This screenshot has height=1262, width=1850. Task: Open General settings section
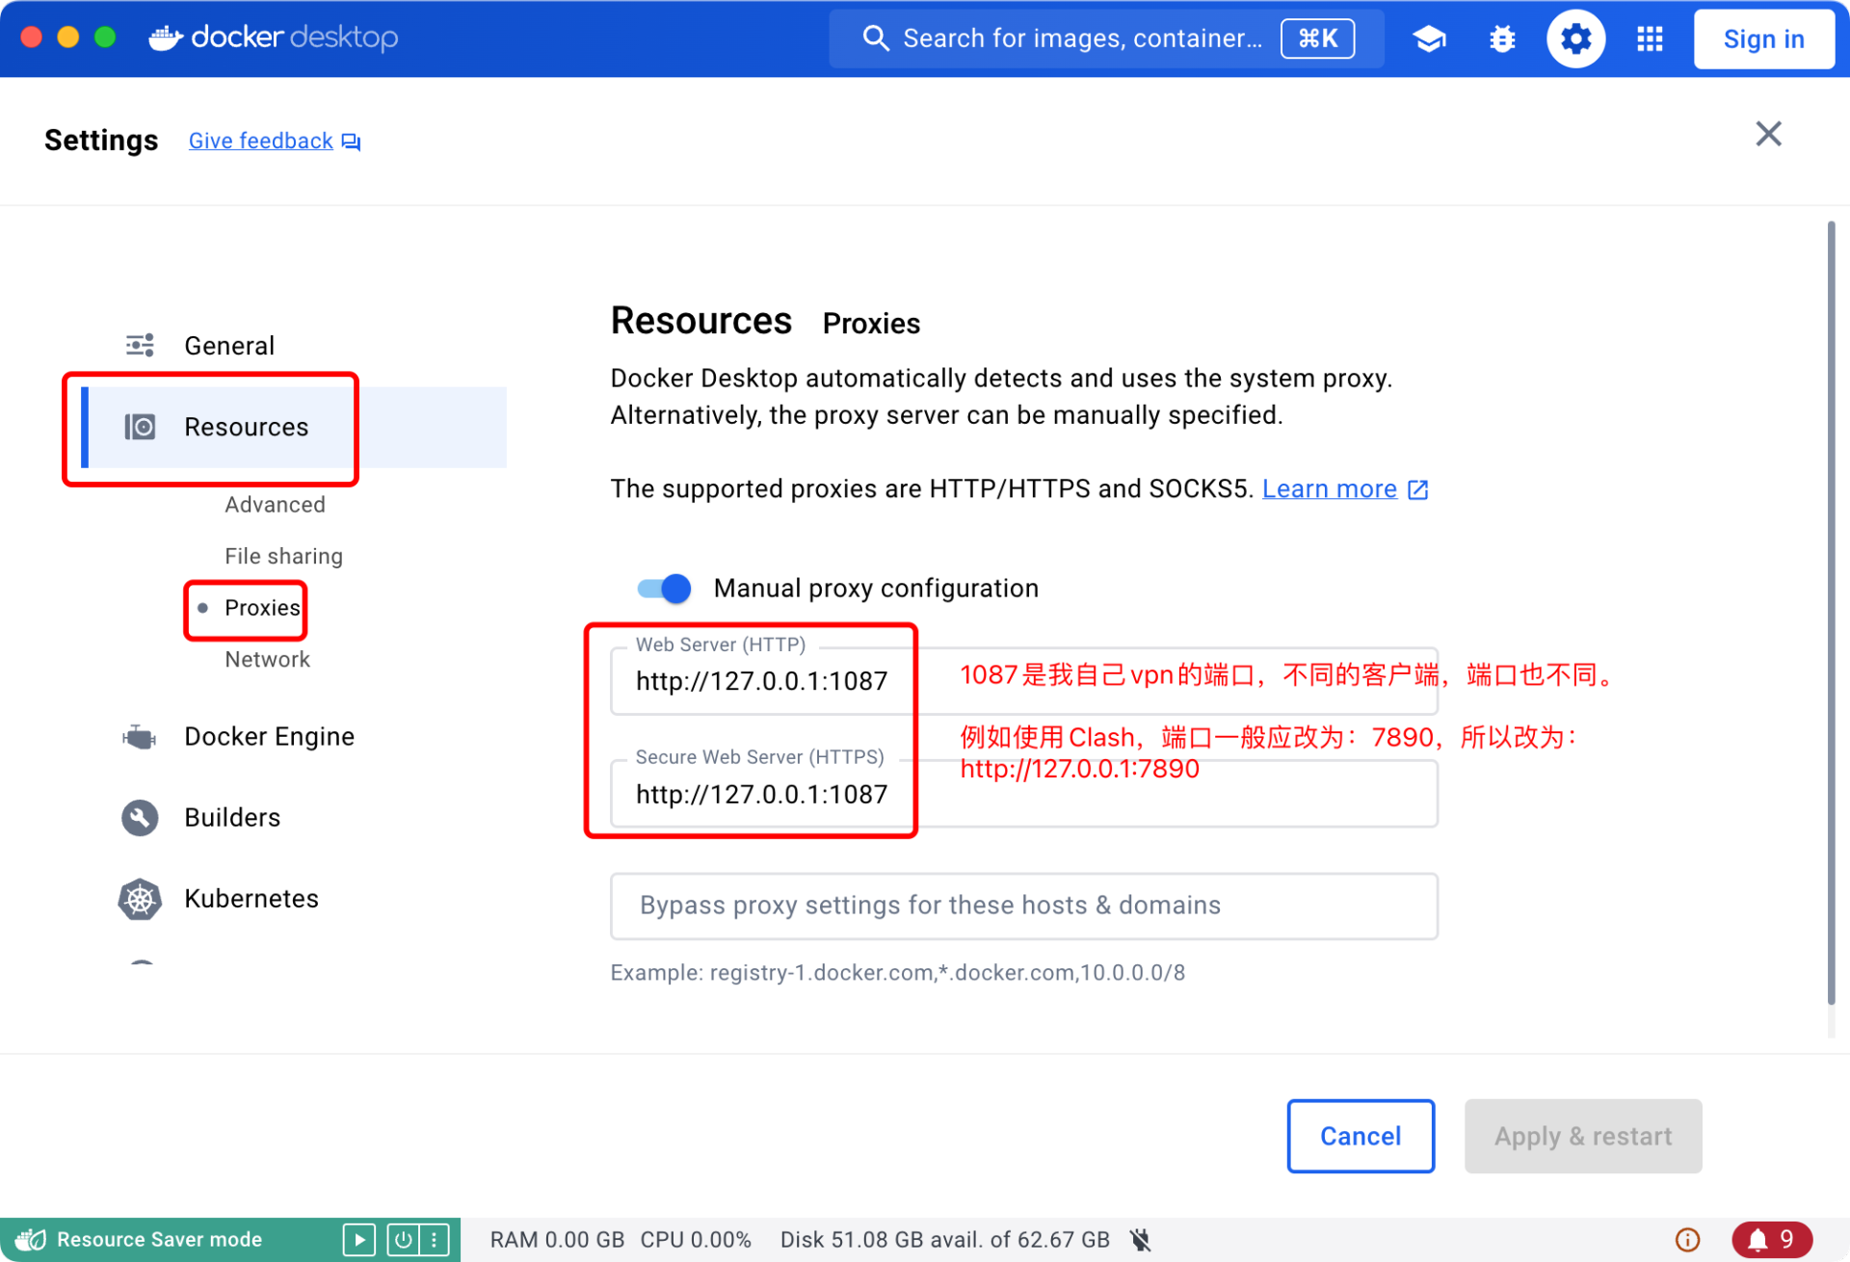pyautogui.click(x=228, y=345)
